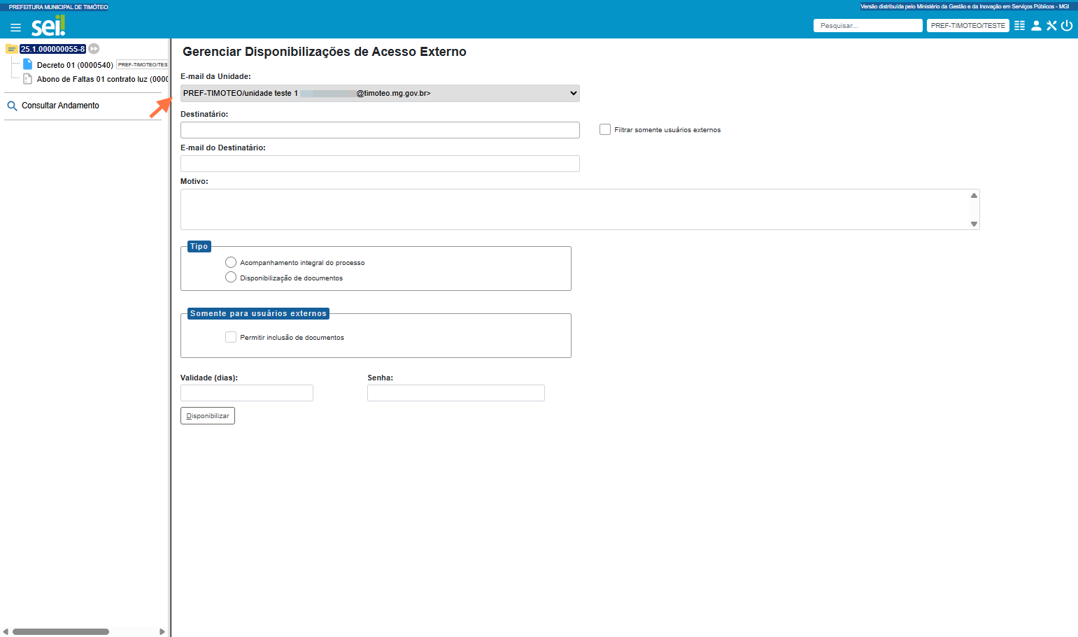Viewport: 1078px width, 637px height.
Task: Open the hamburger main menu
Action: point(15,27)
